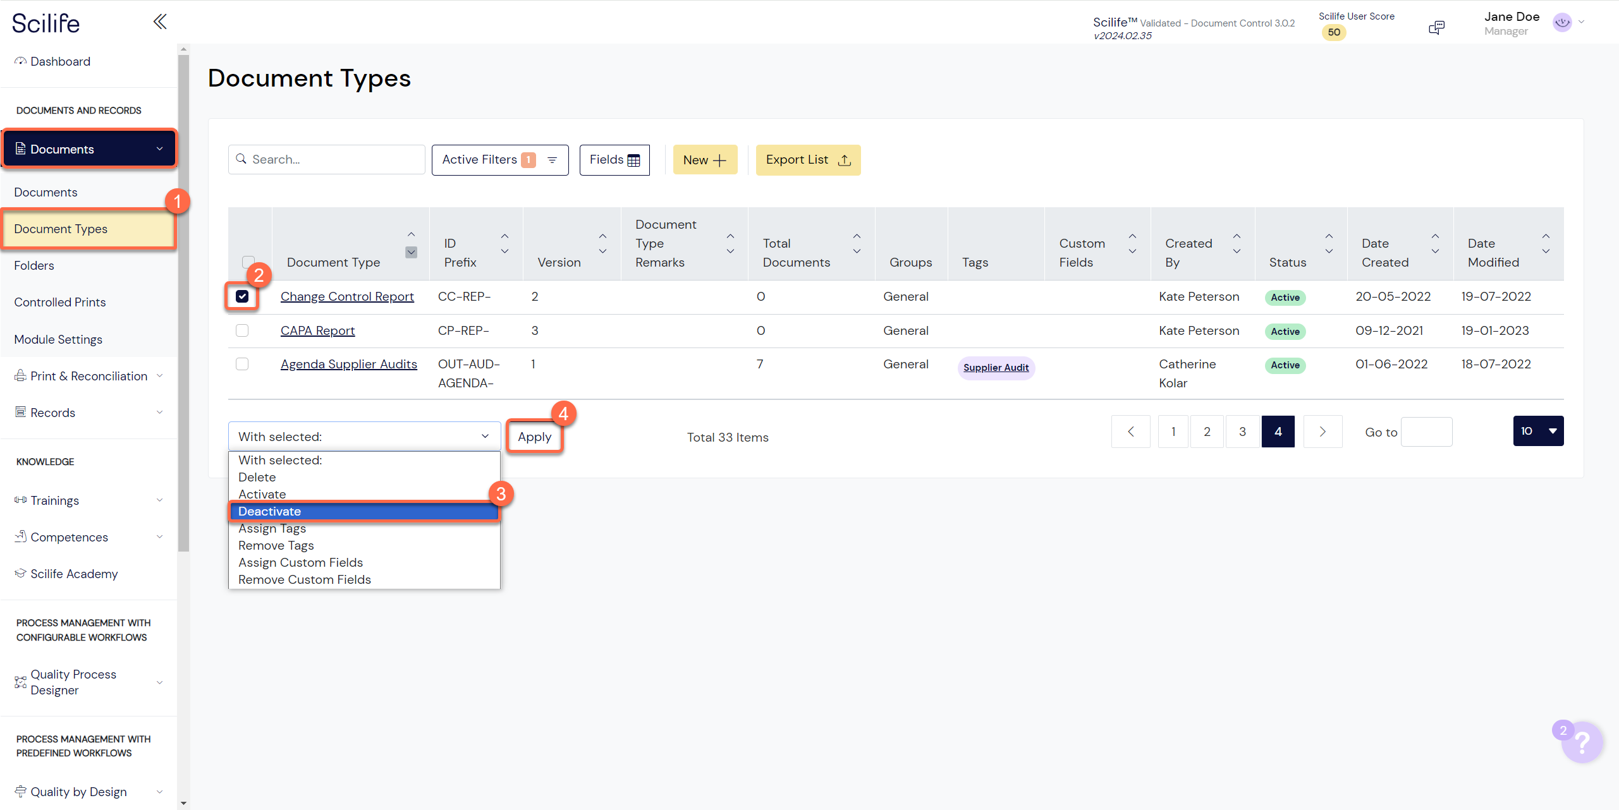Click Jane Doe's avatar icon

(x=1562, y=23)
